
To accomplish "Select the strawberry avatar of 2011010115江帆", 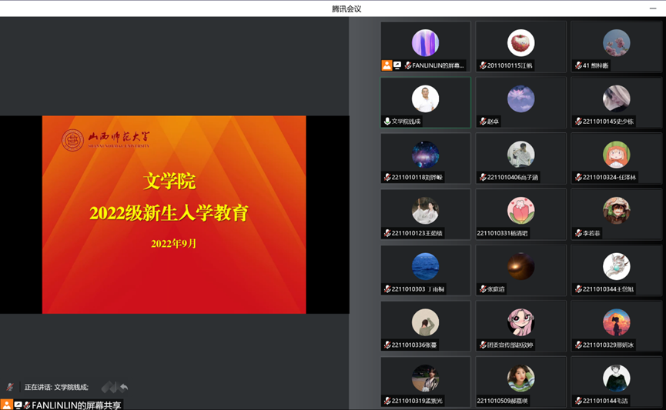I will (x=520, y=43).
